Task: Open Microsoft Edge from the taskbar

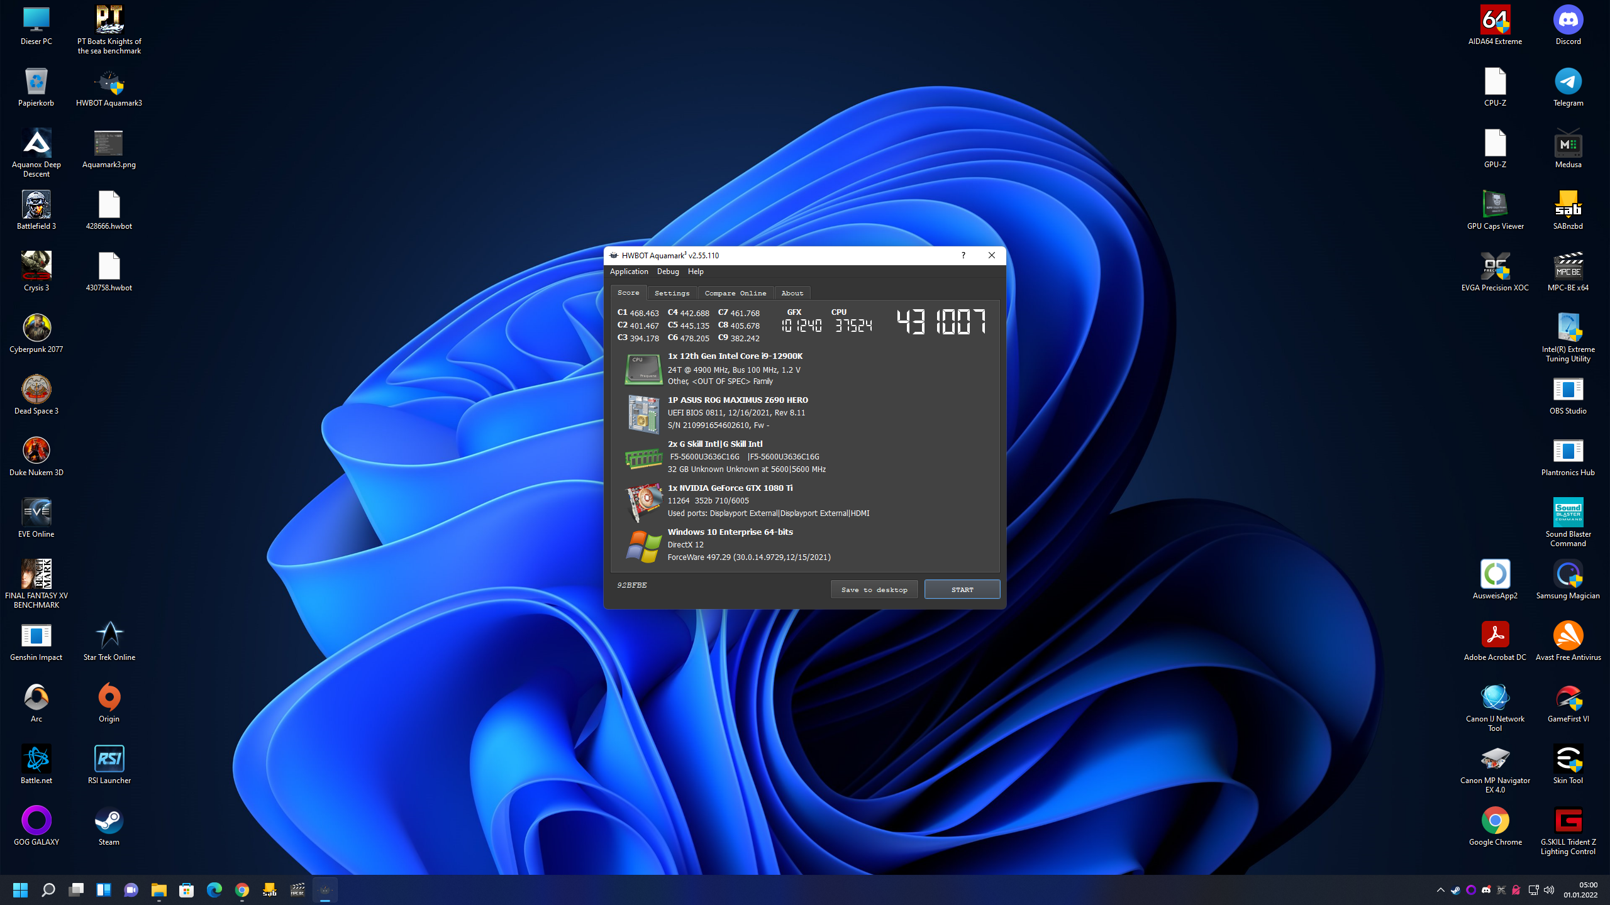Action: [x=214, y=890]
